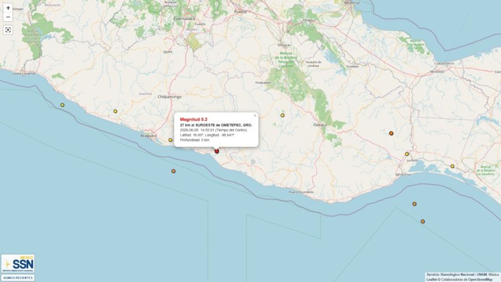This screenshot has height=282, width=501.
Task: Click the Acapulco city label
Action: point(149,135)
